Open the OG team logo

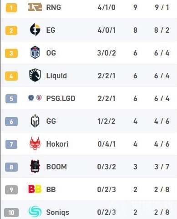point(35,52)
